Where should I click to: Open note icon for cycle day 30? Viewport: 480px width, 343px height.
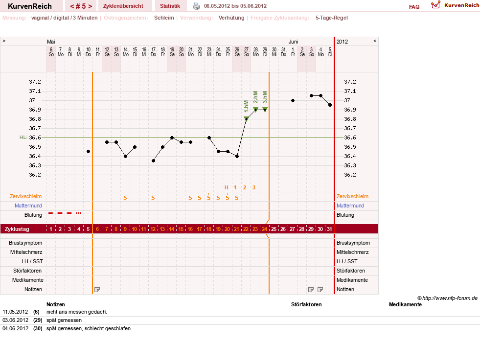pyautogui.click(x=320, y=289)
